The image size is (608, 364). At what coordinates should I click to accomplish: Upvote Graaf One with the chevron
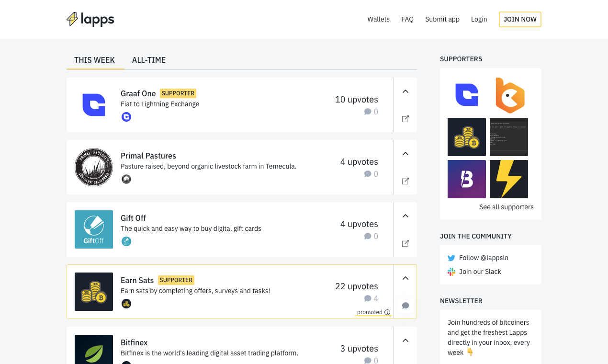pyautogui.click(x=405, y=91)
